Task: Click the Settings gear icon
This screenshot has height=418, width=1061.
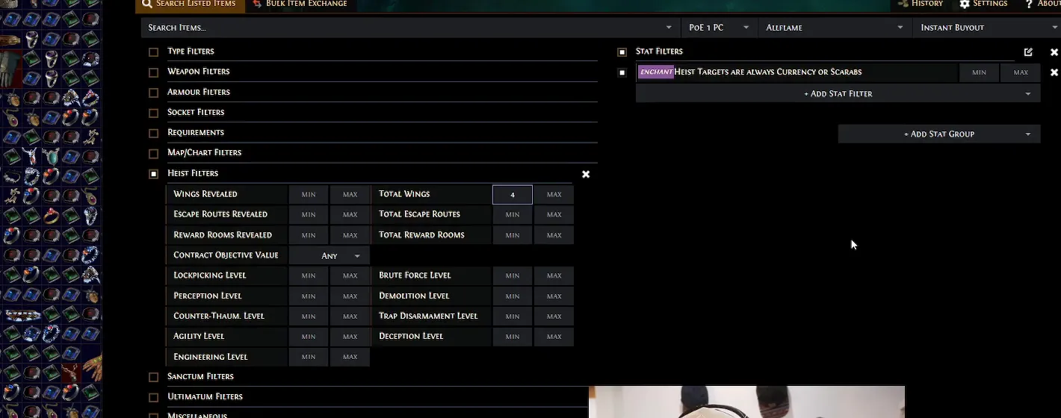Action: (965, 4)
